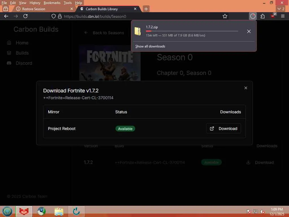Open the extensions puzzle icon
The height and width of the screenshot is (217, 289).
[x=263, y=16]
